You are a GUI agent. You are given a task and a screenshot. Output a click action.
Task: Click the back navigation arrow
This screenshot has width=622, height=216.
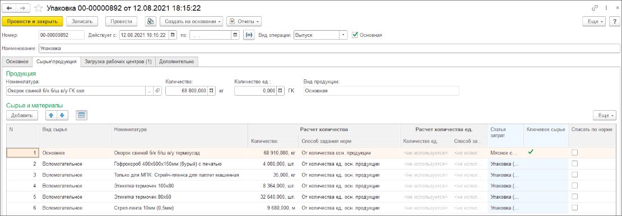point(9,7)
